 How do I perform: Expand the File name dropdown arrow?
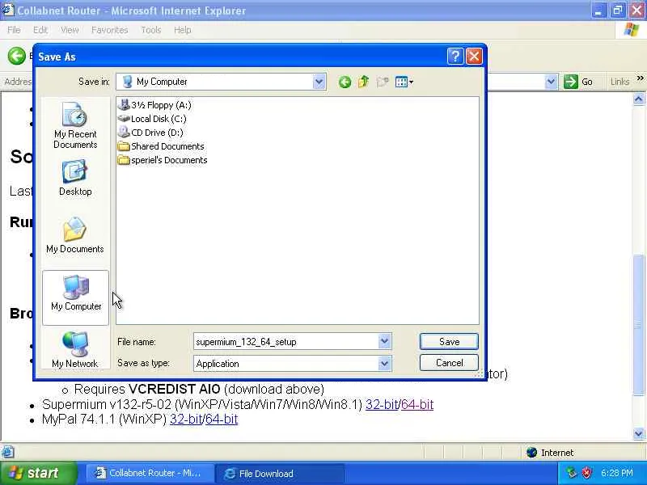(x=385, y=341)
